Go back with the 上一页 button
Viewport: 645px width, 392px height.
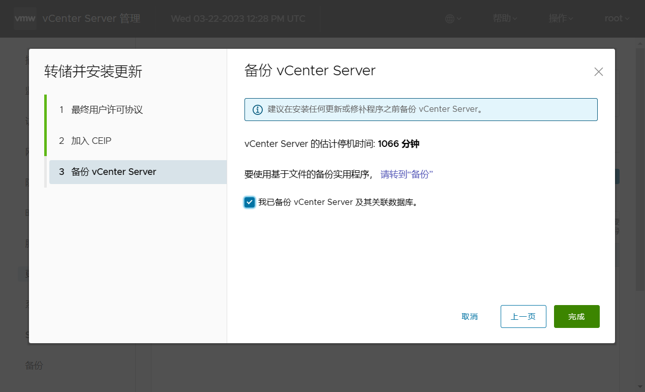524,317
